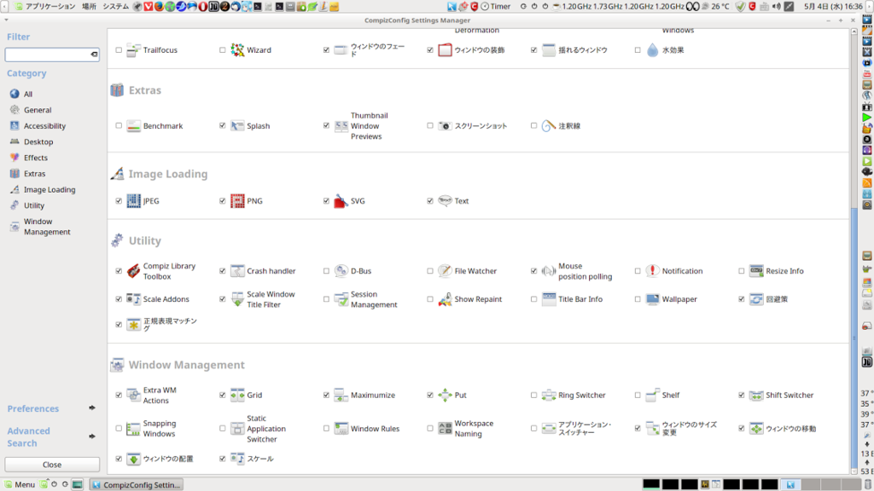
Task: Click the Ring Switcher icon
Action: [x=549, y=396]
